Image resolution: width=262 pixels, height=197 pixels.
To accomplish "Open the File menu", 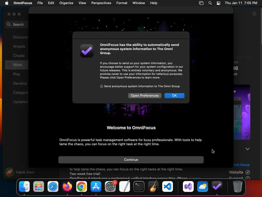I will click(40, 3).
